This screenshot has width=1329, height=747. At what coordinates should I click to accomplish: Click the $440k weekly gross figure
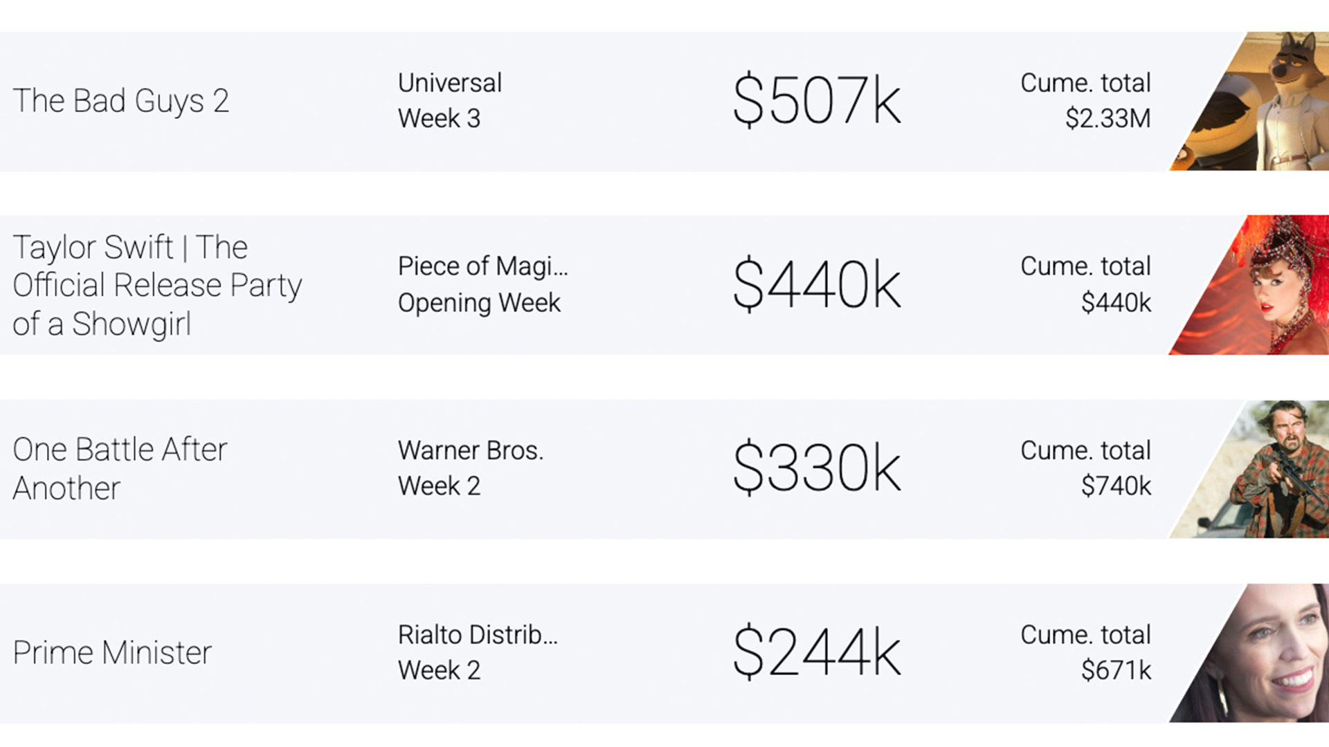point(817,285)
